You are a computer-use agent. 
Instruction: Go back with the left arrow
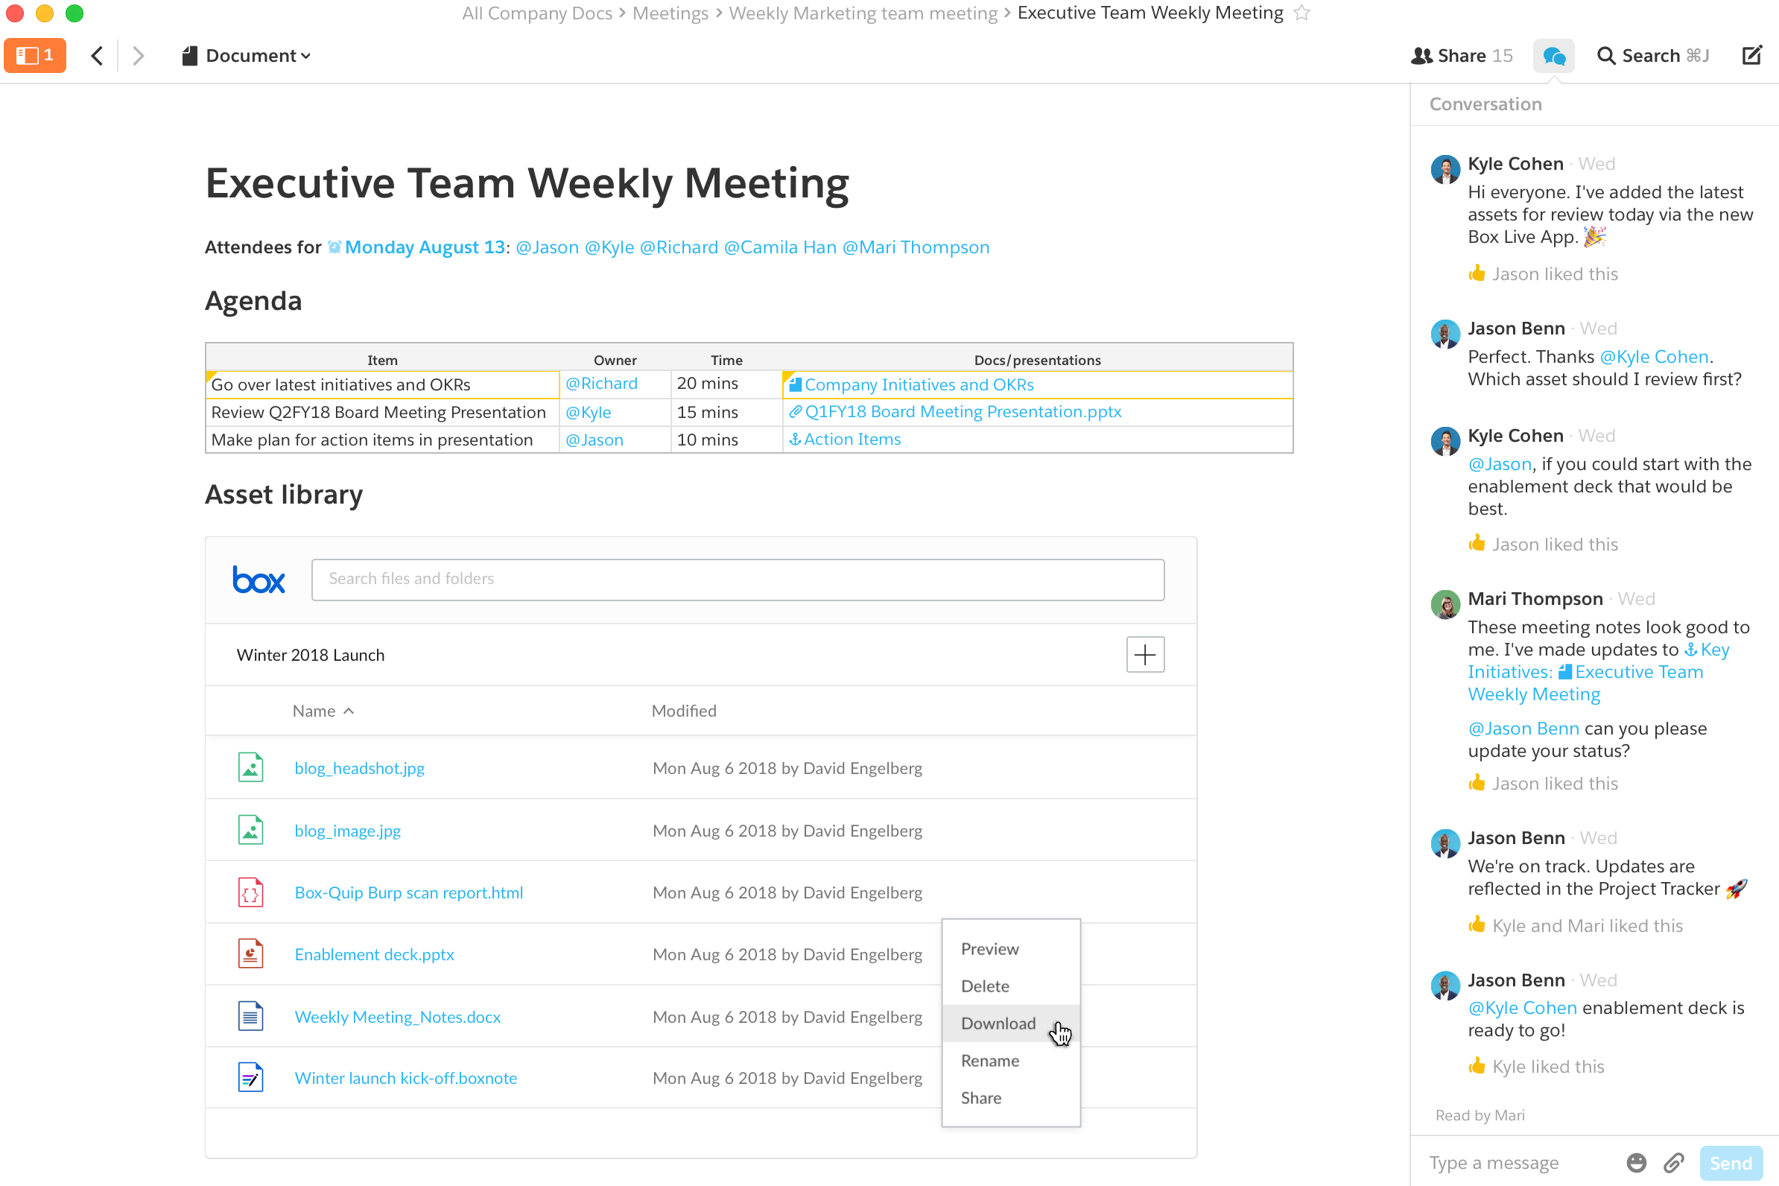point(97,55)
